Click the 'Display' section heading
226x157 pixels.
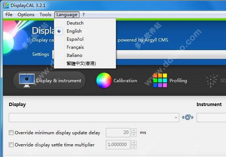[x=17, y=105]
